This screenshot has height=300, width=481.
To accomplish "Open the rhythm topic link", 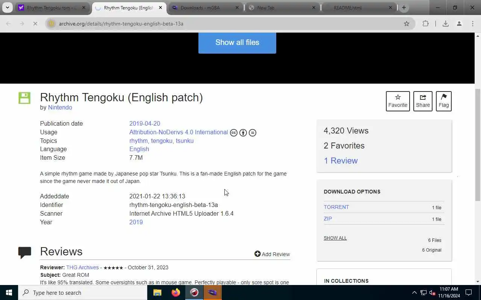I will click(x=138, y=141).
